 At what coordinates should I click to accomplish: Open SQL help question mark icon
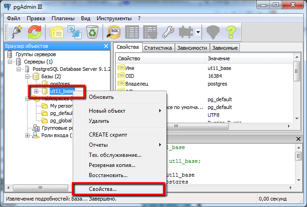231,32
